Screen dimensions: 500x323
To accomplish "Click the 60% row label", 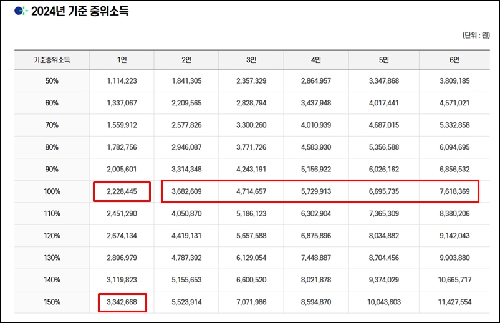I will click(52, 103).
